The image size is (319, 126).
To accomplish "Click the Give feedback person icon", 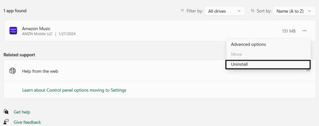I will [6, 122].
